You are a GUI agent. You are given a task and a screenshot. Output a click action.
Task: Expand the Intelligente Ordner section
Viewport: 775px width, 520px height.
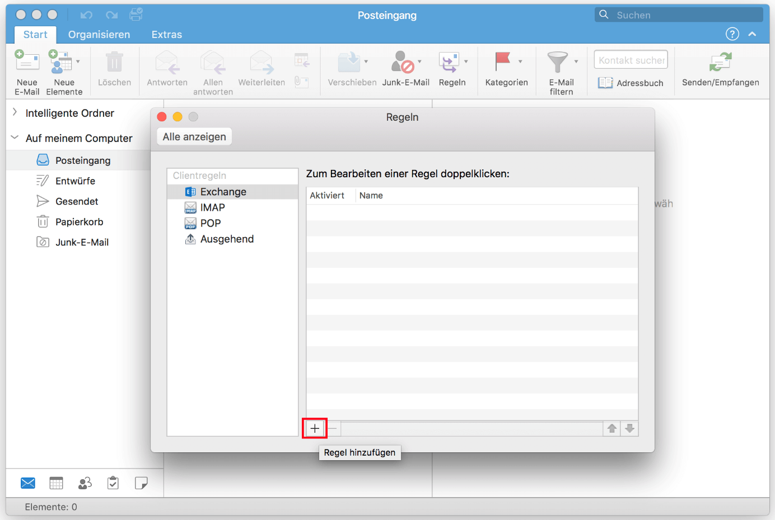(15, 112)
